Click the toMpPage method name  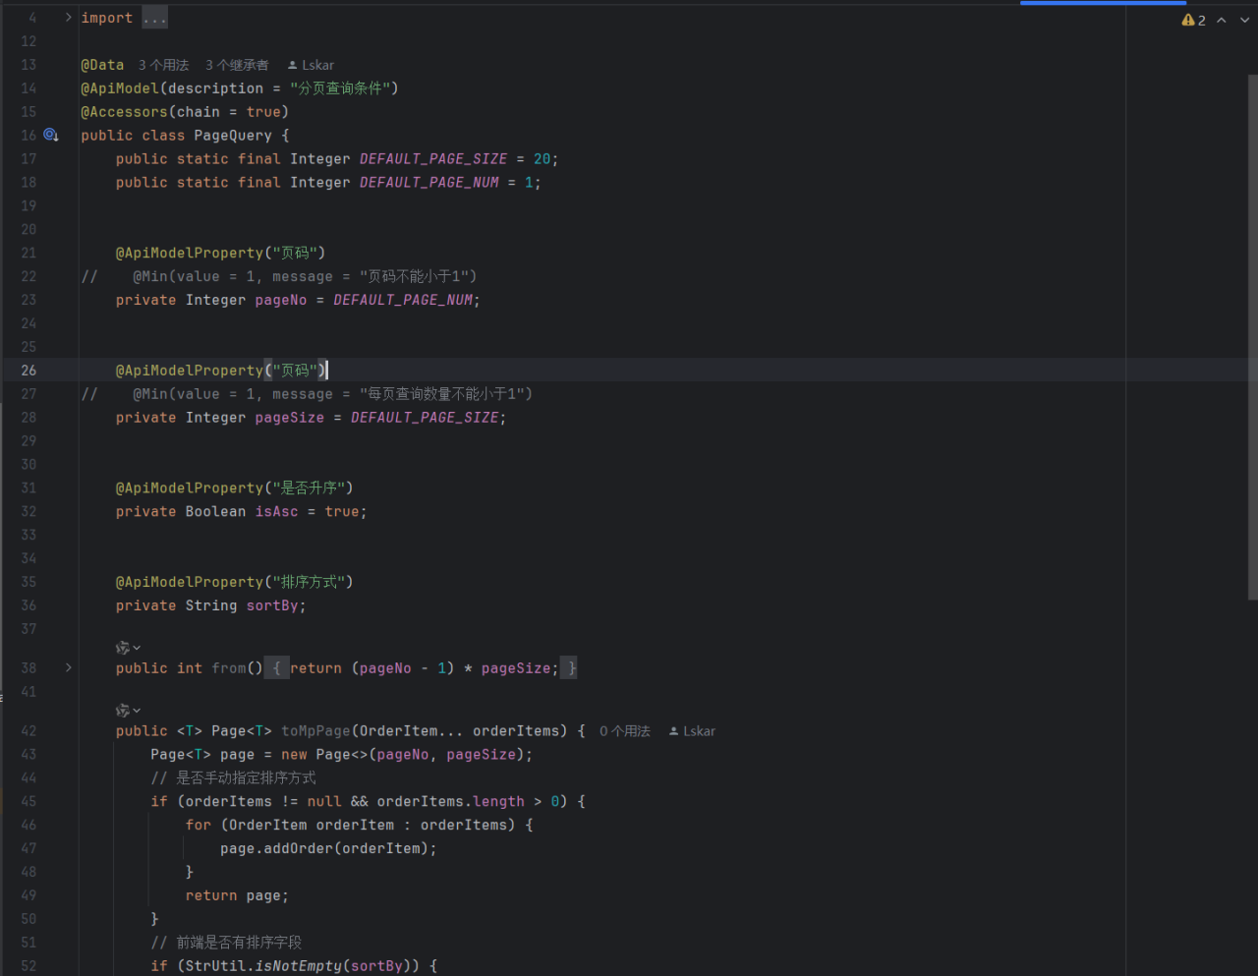(315, 731)
